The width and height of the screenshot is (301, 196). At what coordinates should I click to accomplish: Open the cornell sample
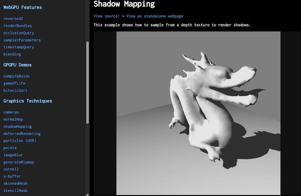coord(11,169)
